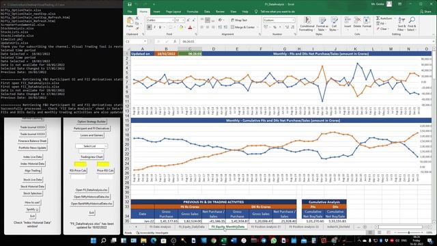Click Losers and Gainers button

click(91, 135)
